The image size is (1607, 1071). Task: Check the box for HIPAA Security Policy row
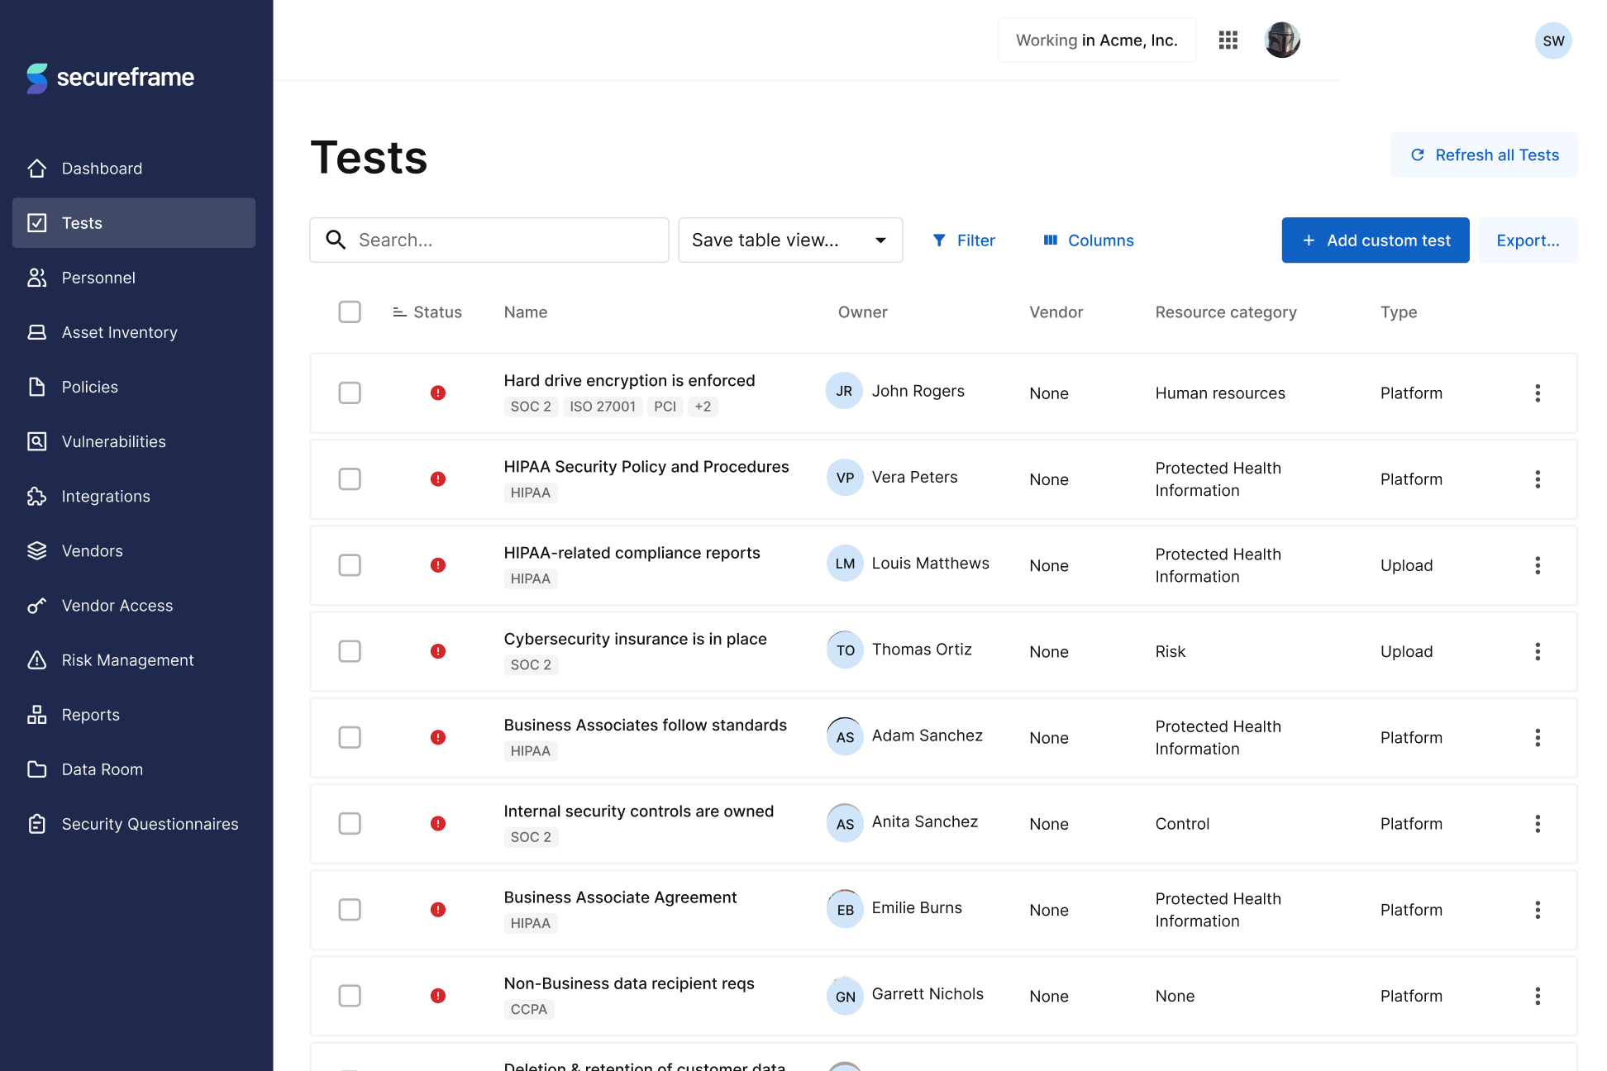click(x=350, y=479)
